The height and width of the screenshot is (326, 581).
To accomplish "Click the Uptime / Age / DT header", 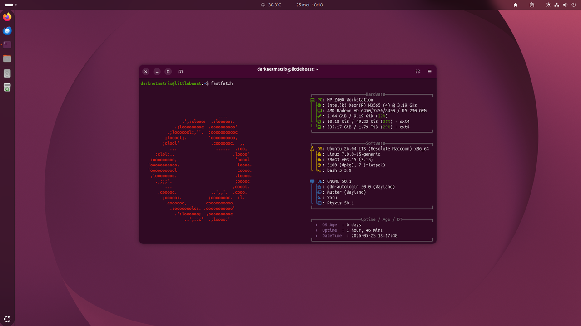I will (x=382, y=219).
